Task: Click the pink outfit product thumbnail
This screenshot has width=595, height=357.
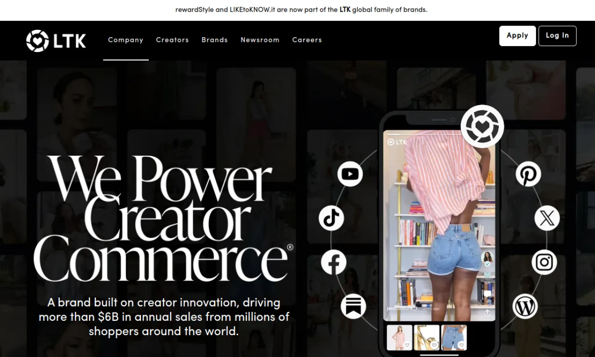Action: pos(399,337)
